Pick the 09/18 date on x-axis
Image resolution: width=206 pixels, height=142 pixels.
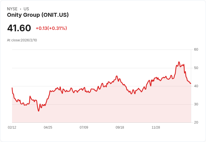click(x=120, y=127)
